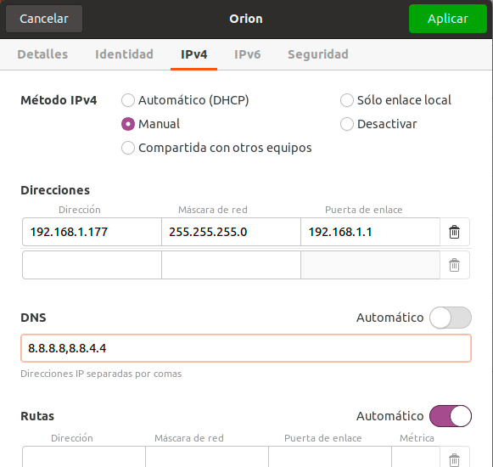This screenshot has height=467, width=493.
Task: Open the Identidad tab
Action: click(x=124, y=54)
